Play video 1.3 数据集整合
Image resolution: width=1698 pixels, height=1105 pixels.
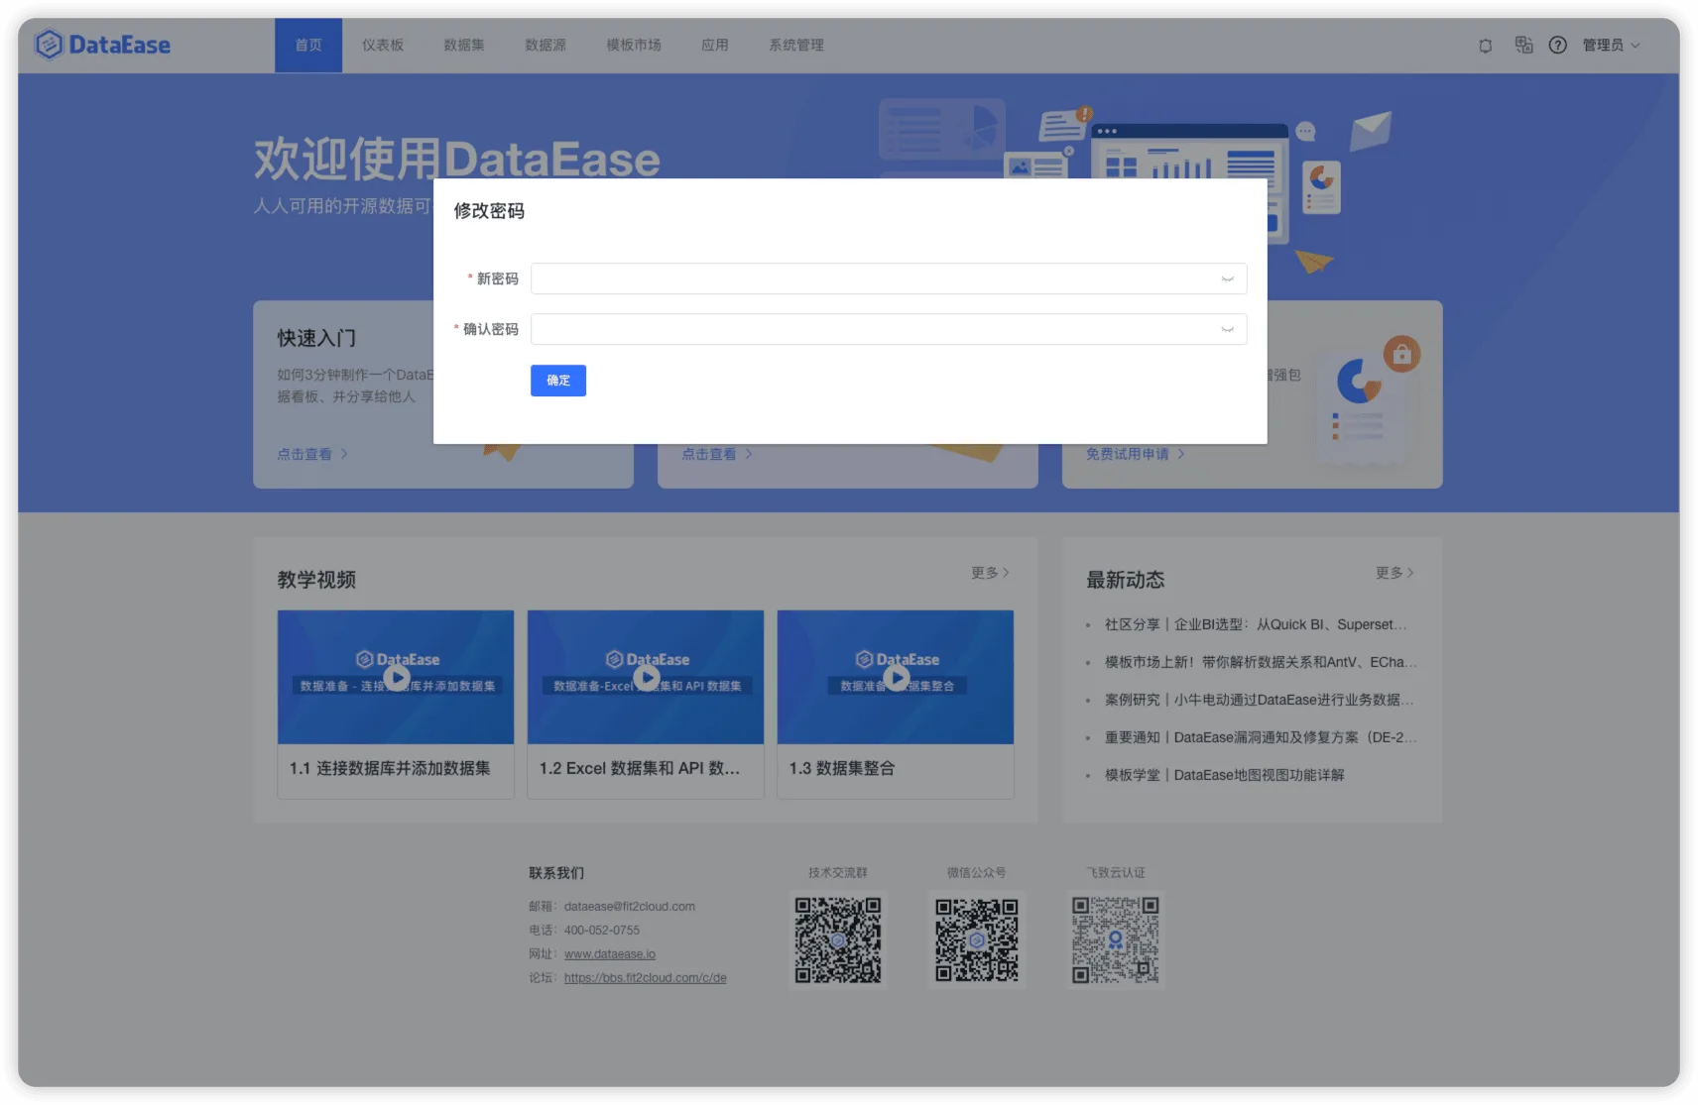click(x=897, y=678)
